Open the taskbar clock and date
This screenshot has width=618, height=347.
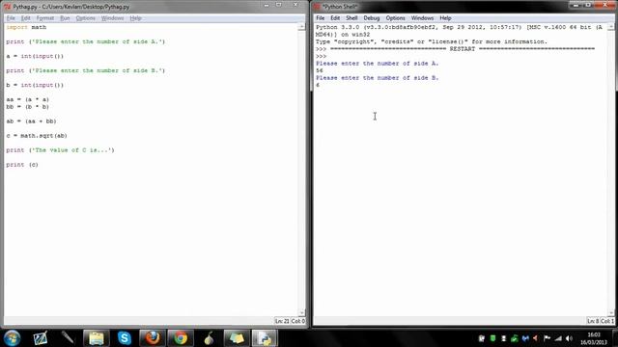click(x=594, y=338)
